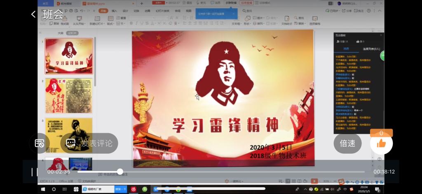Open the 开始 ribbon tab
Image resolution: width=422 pixels, height=194 pixels.
coord(103,11)
